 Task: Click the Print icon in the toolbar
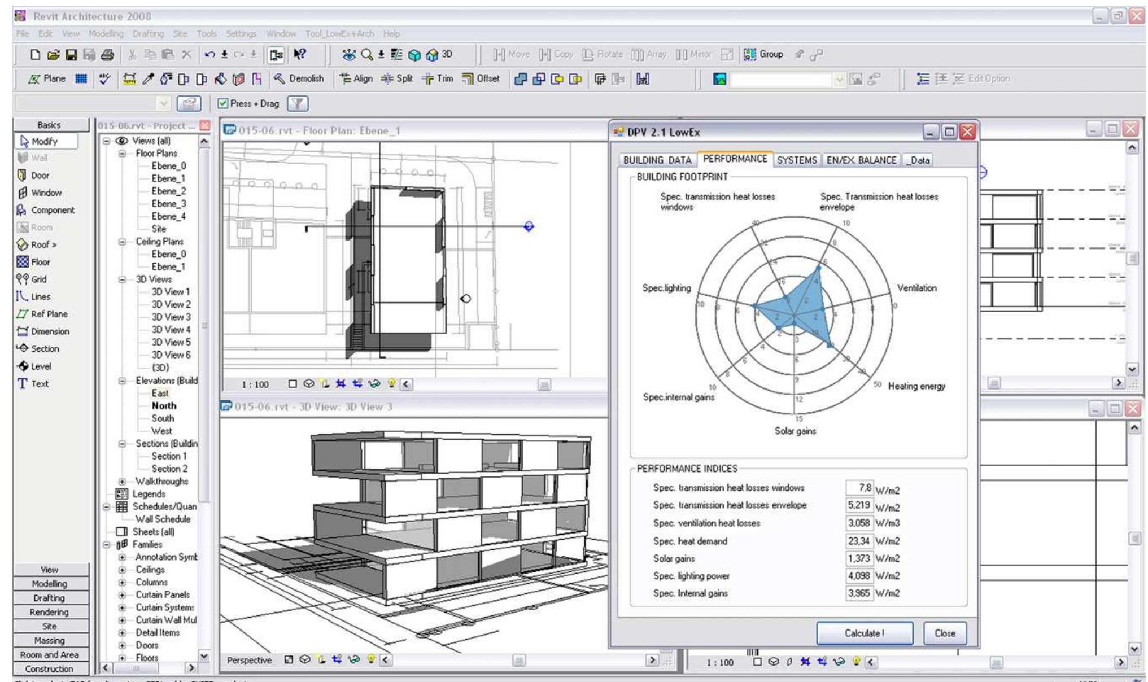(107, 55)
